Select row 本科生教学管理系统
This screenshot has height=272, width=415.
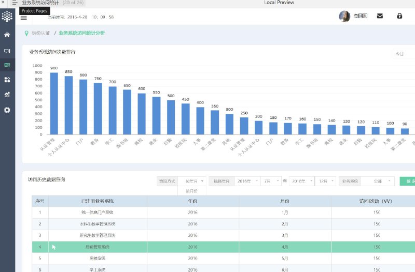tap(224, 224)
